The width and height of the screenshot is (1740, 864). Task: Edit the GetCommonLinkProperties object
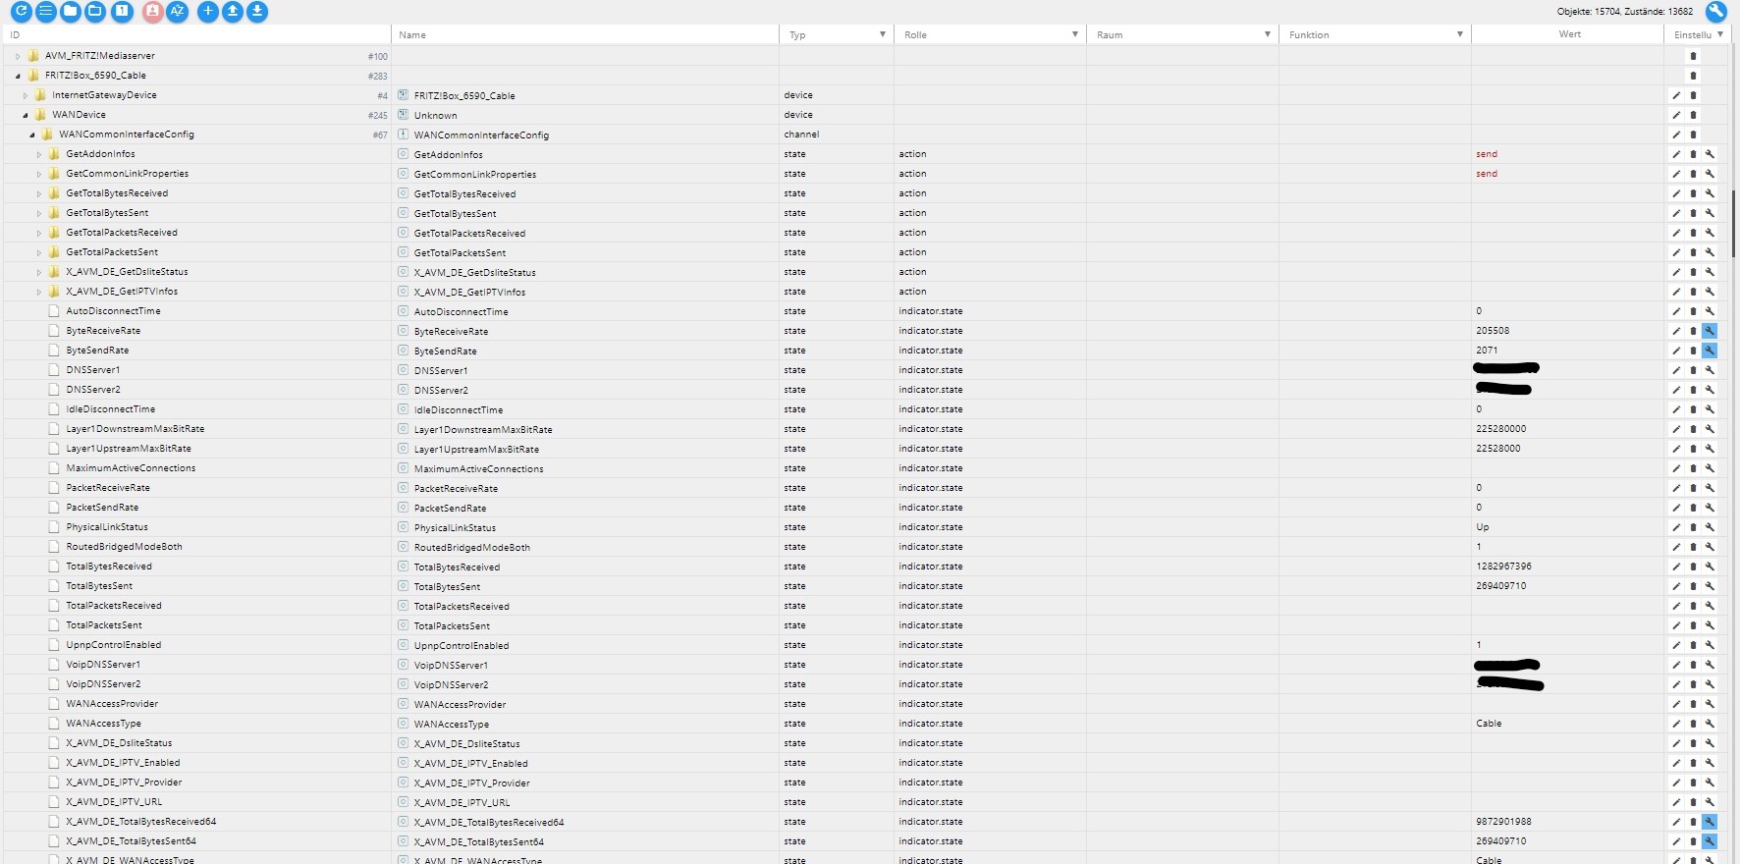click(x=1676, y=174)
